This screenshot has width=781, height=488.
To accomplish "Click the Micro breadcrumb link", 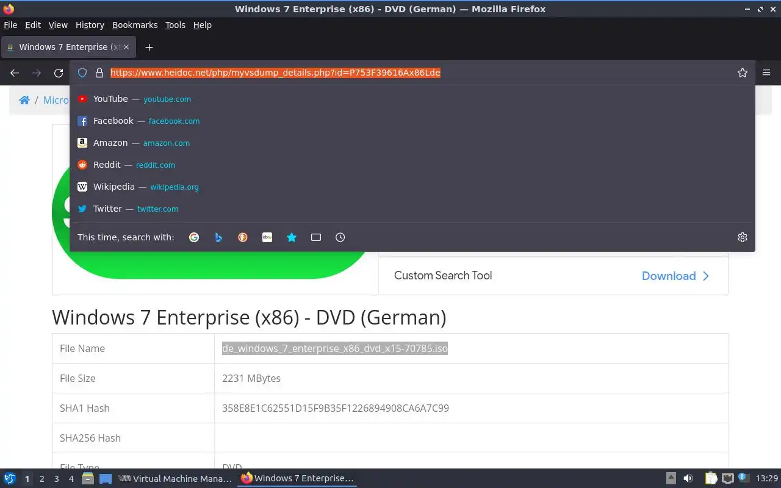I will click(56, 100).
